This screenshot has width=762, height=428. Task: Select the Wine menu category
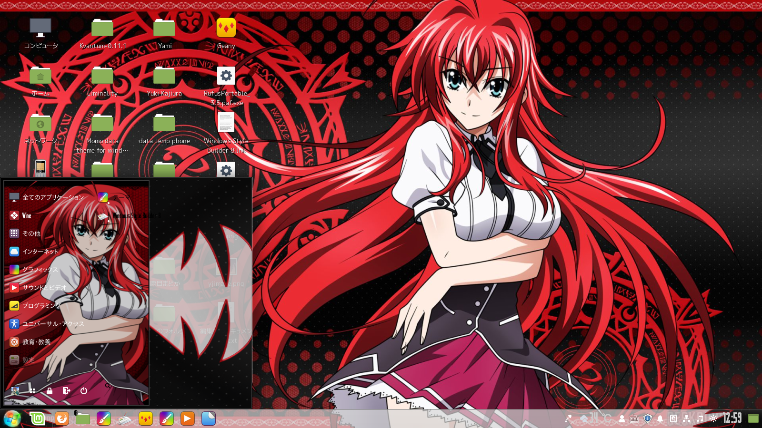click(x=20, y=215)
